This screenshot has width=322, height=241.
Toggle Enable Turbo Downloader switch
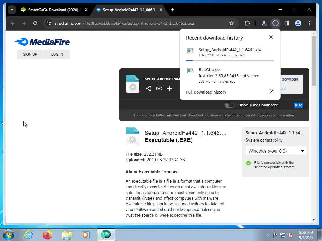(x=229, y=105)
